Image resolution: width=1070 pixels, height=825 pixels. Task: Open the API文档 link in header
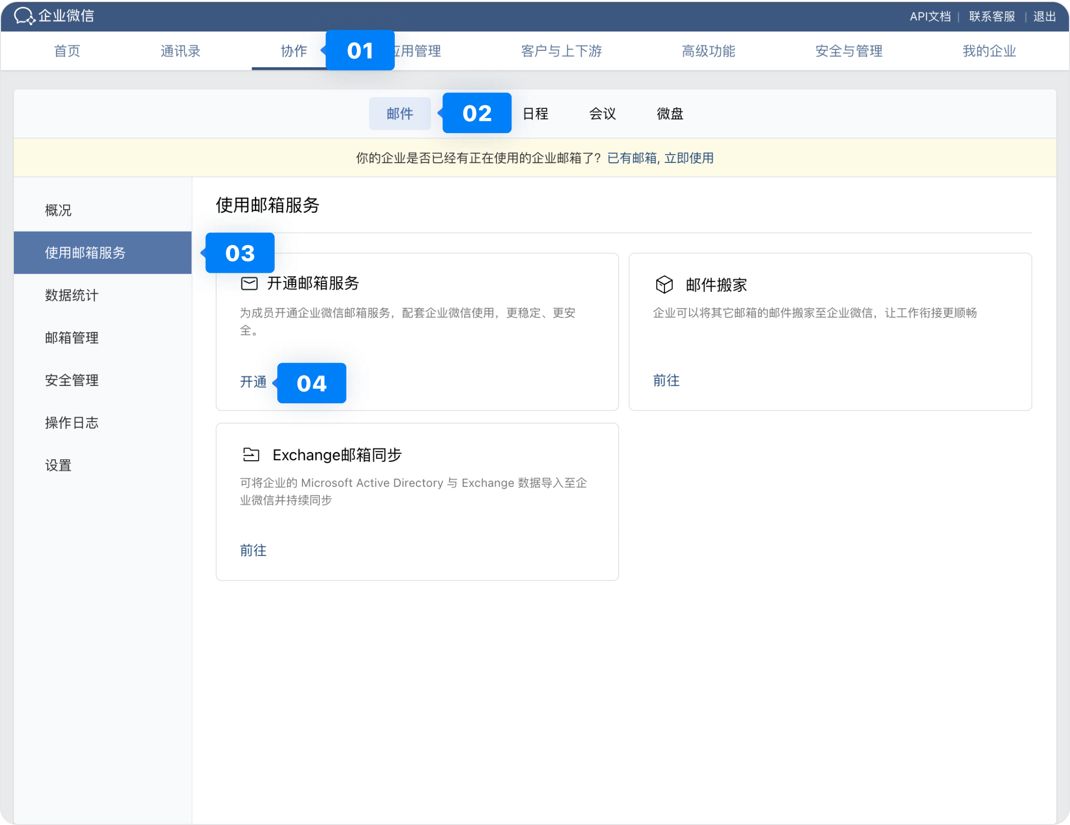tap(930, 16)
